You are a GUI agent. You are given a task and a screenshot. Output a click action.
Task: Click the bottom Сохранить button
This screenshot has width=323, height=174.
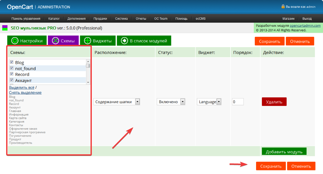pos(271,166)
